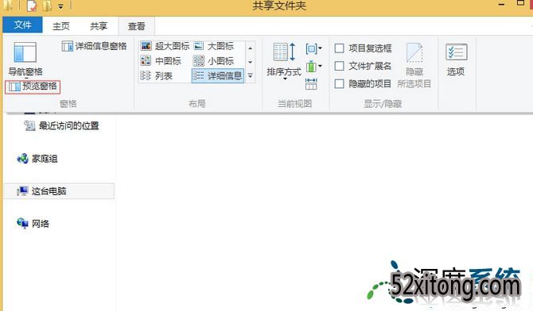Image resolution: width=533 pixels, height=311 pixels.
Task: Expand the group by dropdown
Action: (313, 49)
